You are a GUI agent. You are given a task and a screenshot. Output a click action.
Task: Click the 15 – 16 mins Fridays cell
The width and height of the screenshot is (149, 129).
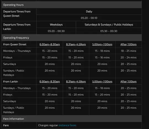pos(102,57)
